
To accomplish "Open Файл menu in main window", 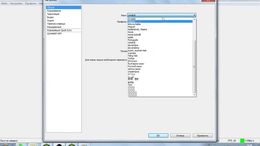I will coord(4,3).
